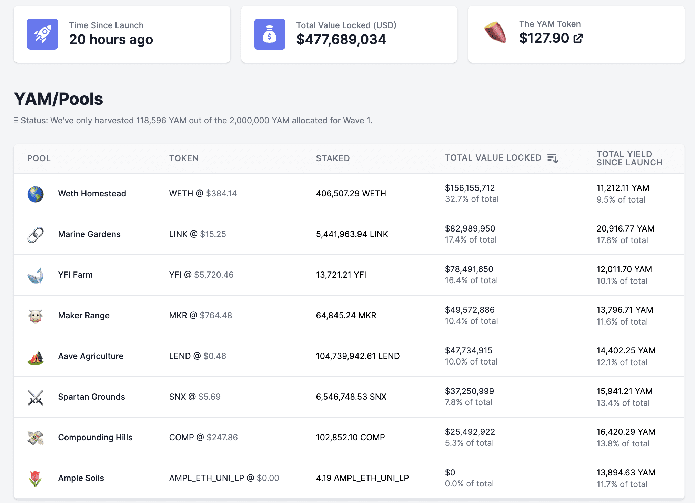Sort by TOTAL YIELD SINCE LAUNCH header
Viewport: 695px width, 503px height.
[x=629, y=158]
